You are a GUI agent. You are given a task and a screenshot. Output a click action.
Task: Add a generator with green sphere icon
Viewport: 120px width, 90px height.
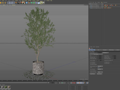[x=31, y=3]
